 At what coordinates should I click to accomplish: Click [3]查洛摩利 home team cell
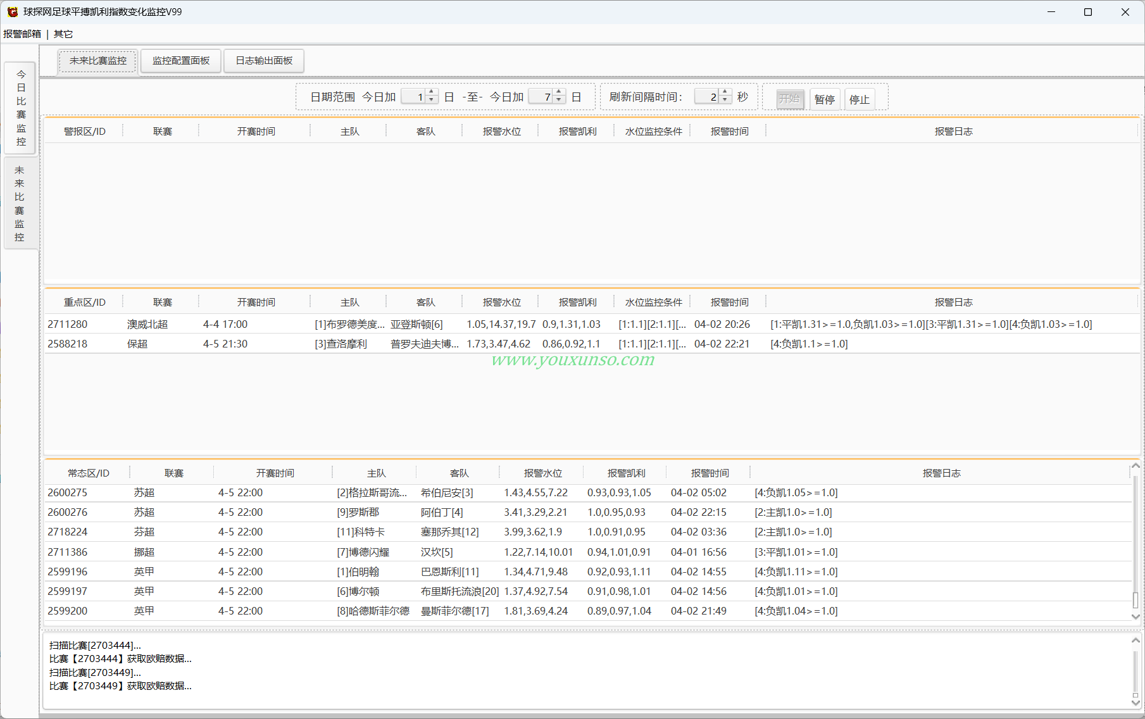coord(341,344)
